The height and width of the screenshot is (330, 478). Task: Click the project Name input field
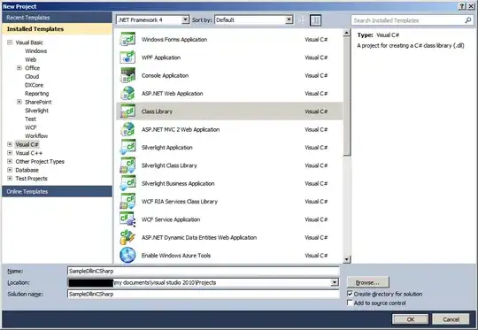(203, 271)
